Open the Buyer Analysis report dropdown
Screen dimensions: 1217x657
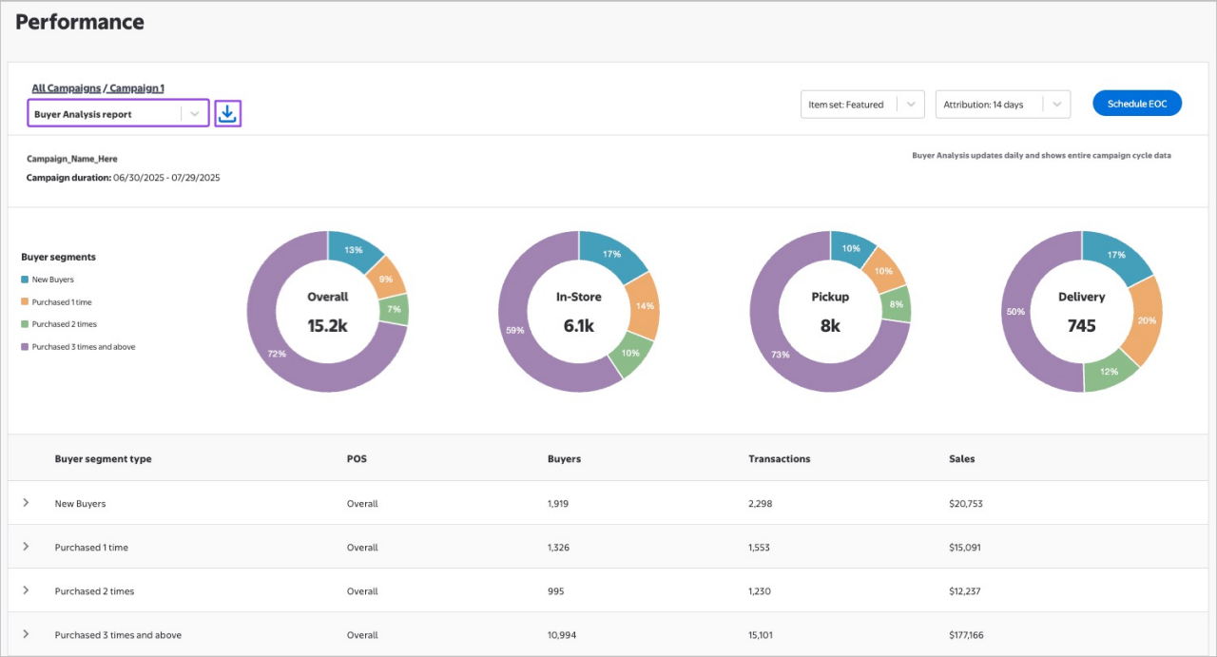pyautogui.click(x=196, y=112)
